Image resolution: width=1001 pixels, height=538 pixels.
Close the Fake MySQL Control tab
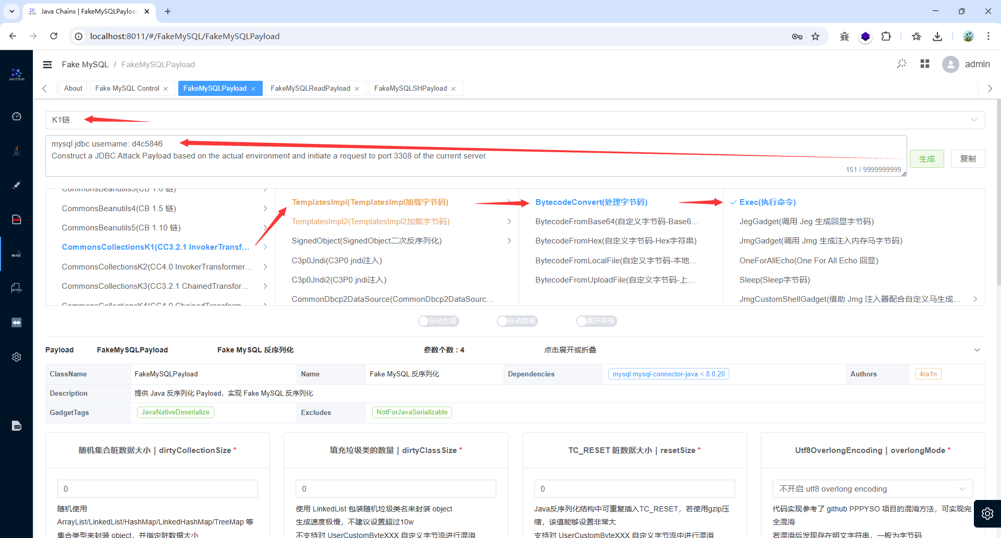[x=166, y=89]
